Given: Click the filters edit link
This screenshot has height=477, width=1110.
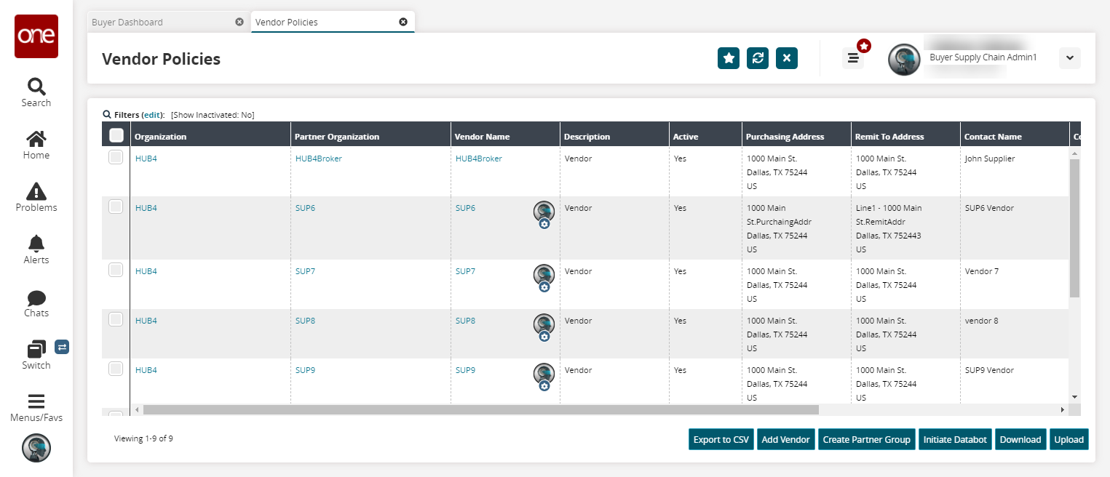Looking at the screenshot, I should click(x=152, y=115).
